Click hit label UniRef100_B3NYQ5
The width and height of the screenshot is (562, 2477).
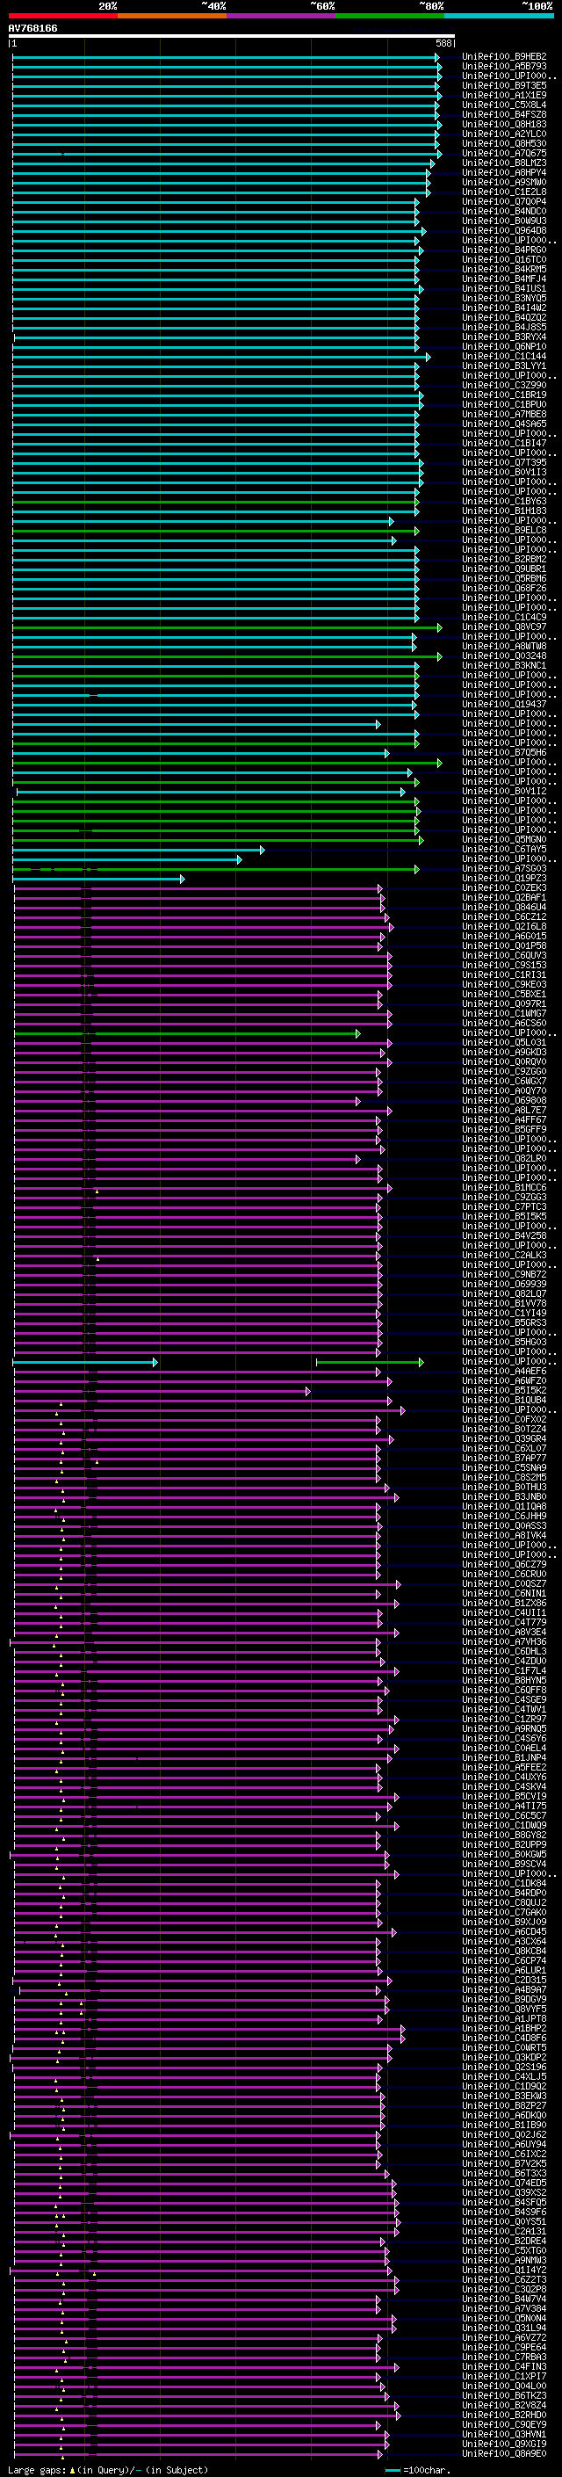pos(503,298)
